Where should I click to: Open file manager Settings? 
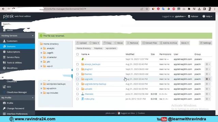click(205, 43)
